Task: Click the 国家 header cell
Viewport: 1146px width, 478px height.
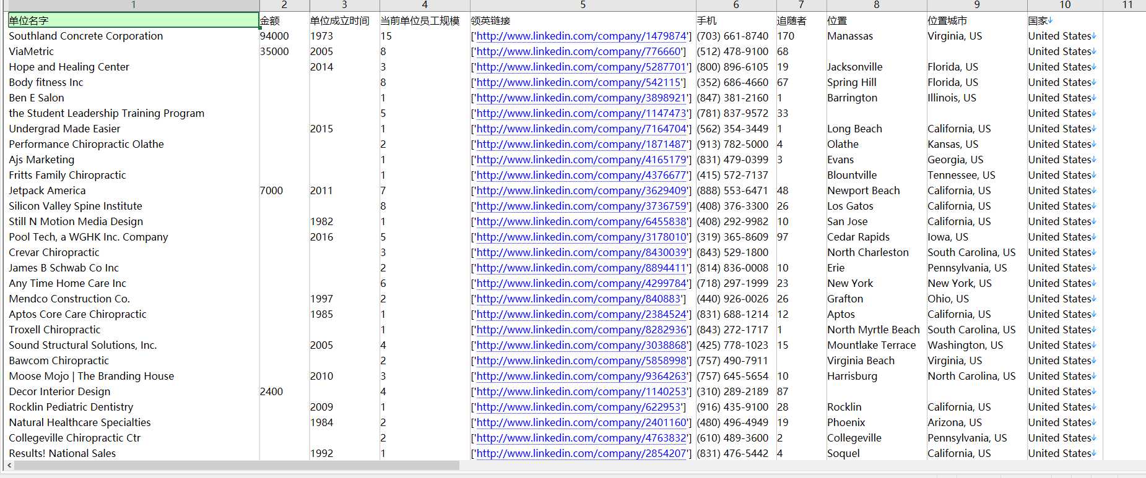Action: [x=1065, y=20]
